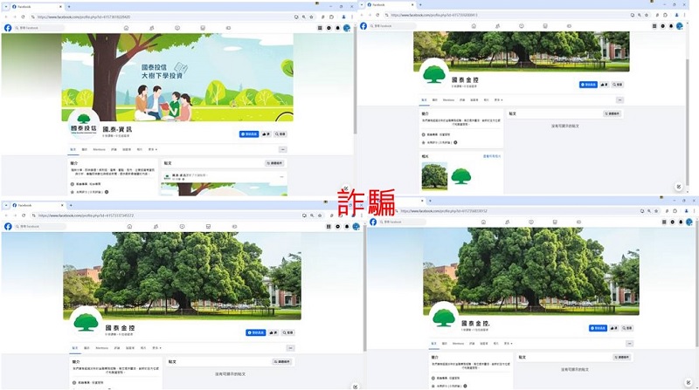The height and width of the screenshot is (390, 699).
Task: Click blue message button in top-right 國泰金控 window
Action: (x=588, y=85)
